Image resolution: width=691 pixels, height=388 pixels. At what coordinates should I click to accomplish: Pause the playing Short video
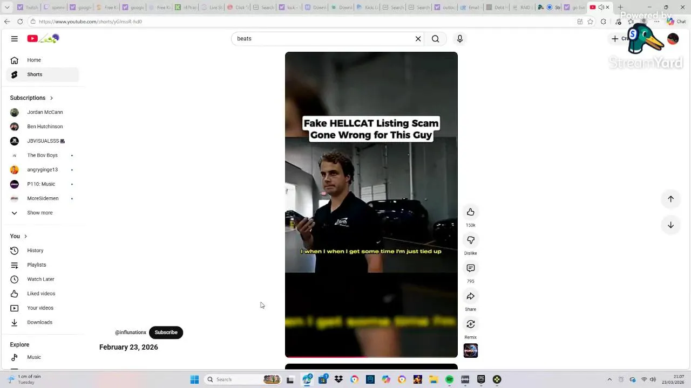click(x=371, y=205)
